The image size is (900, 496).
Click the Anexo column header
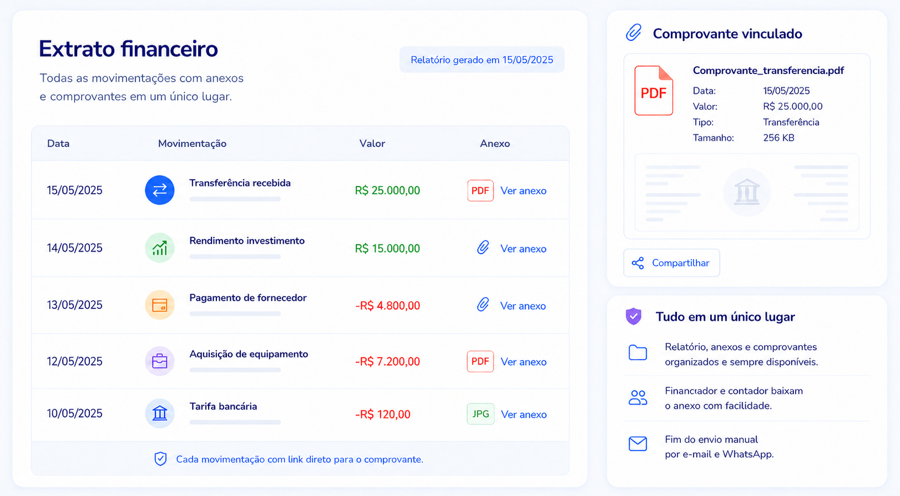(495, 143)
